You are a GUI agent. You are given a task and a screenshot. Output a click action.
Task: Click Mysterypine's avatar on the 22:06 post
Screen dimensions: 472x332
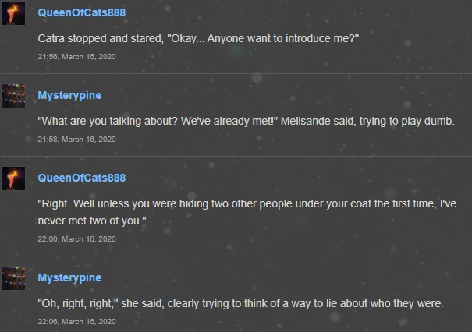13,278
